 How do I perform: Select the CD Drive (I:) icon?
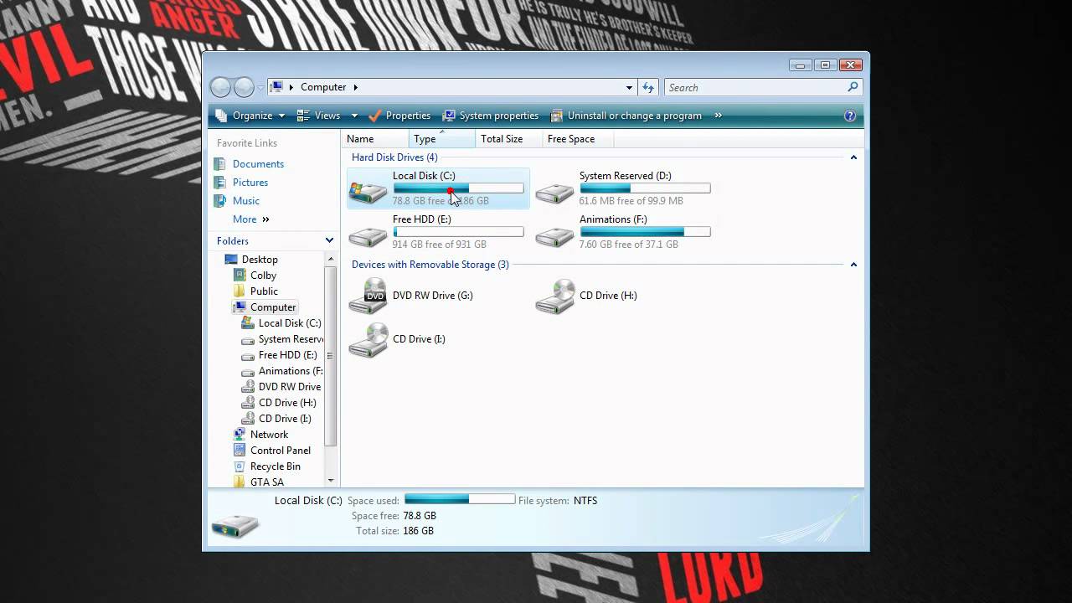pyautogui.click(x=368, y=339)
